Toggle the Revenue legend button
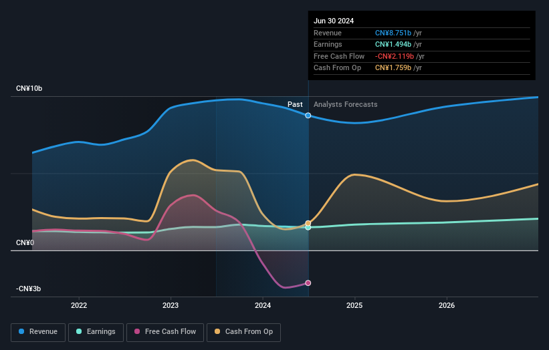 coord(38,332)
